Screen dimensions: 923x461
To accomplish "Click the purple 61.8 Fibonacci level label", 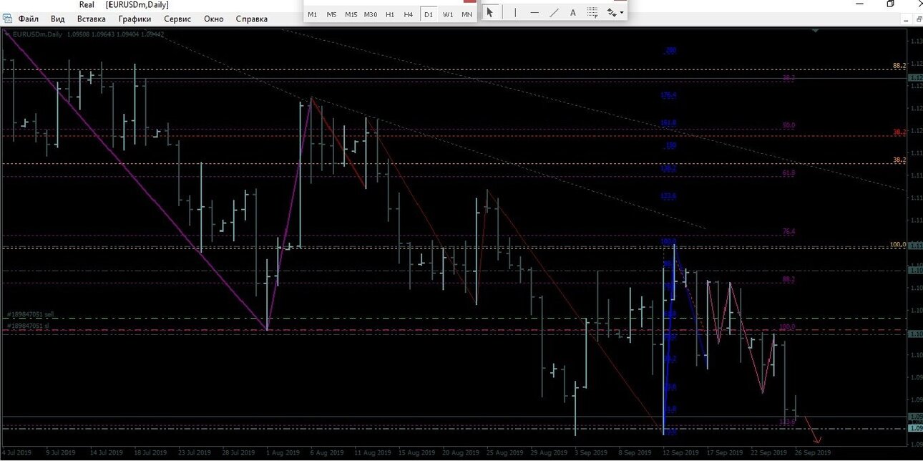I will tap(788, 173).
